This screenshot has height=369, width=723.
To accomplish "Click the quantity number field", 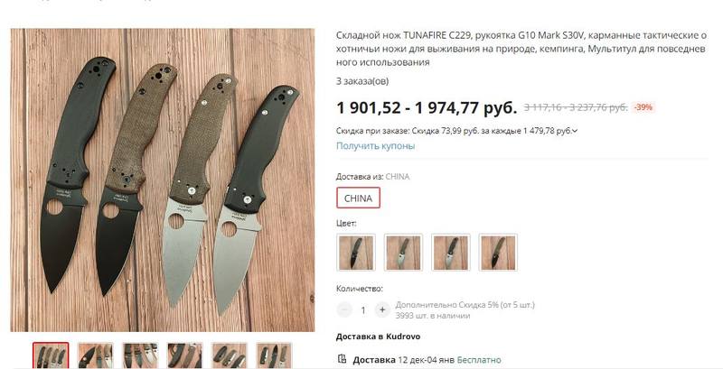I will coord(363,310).
